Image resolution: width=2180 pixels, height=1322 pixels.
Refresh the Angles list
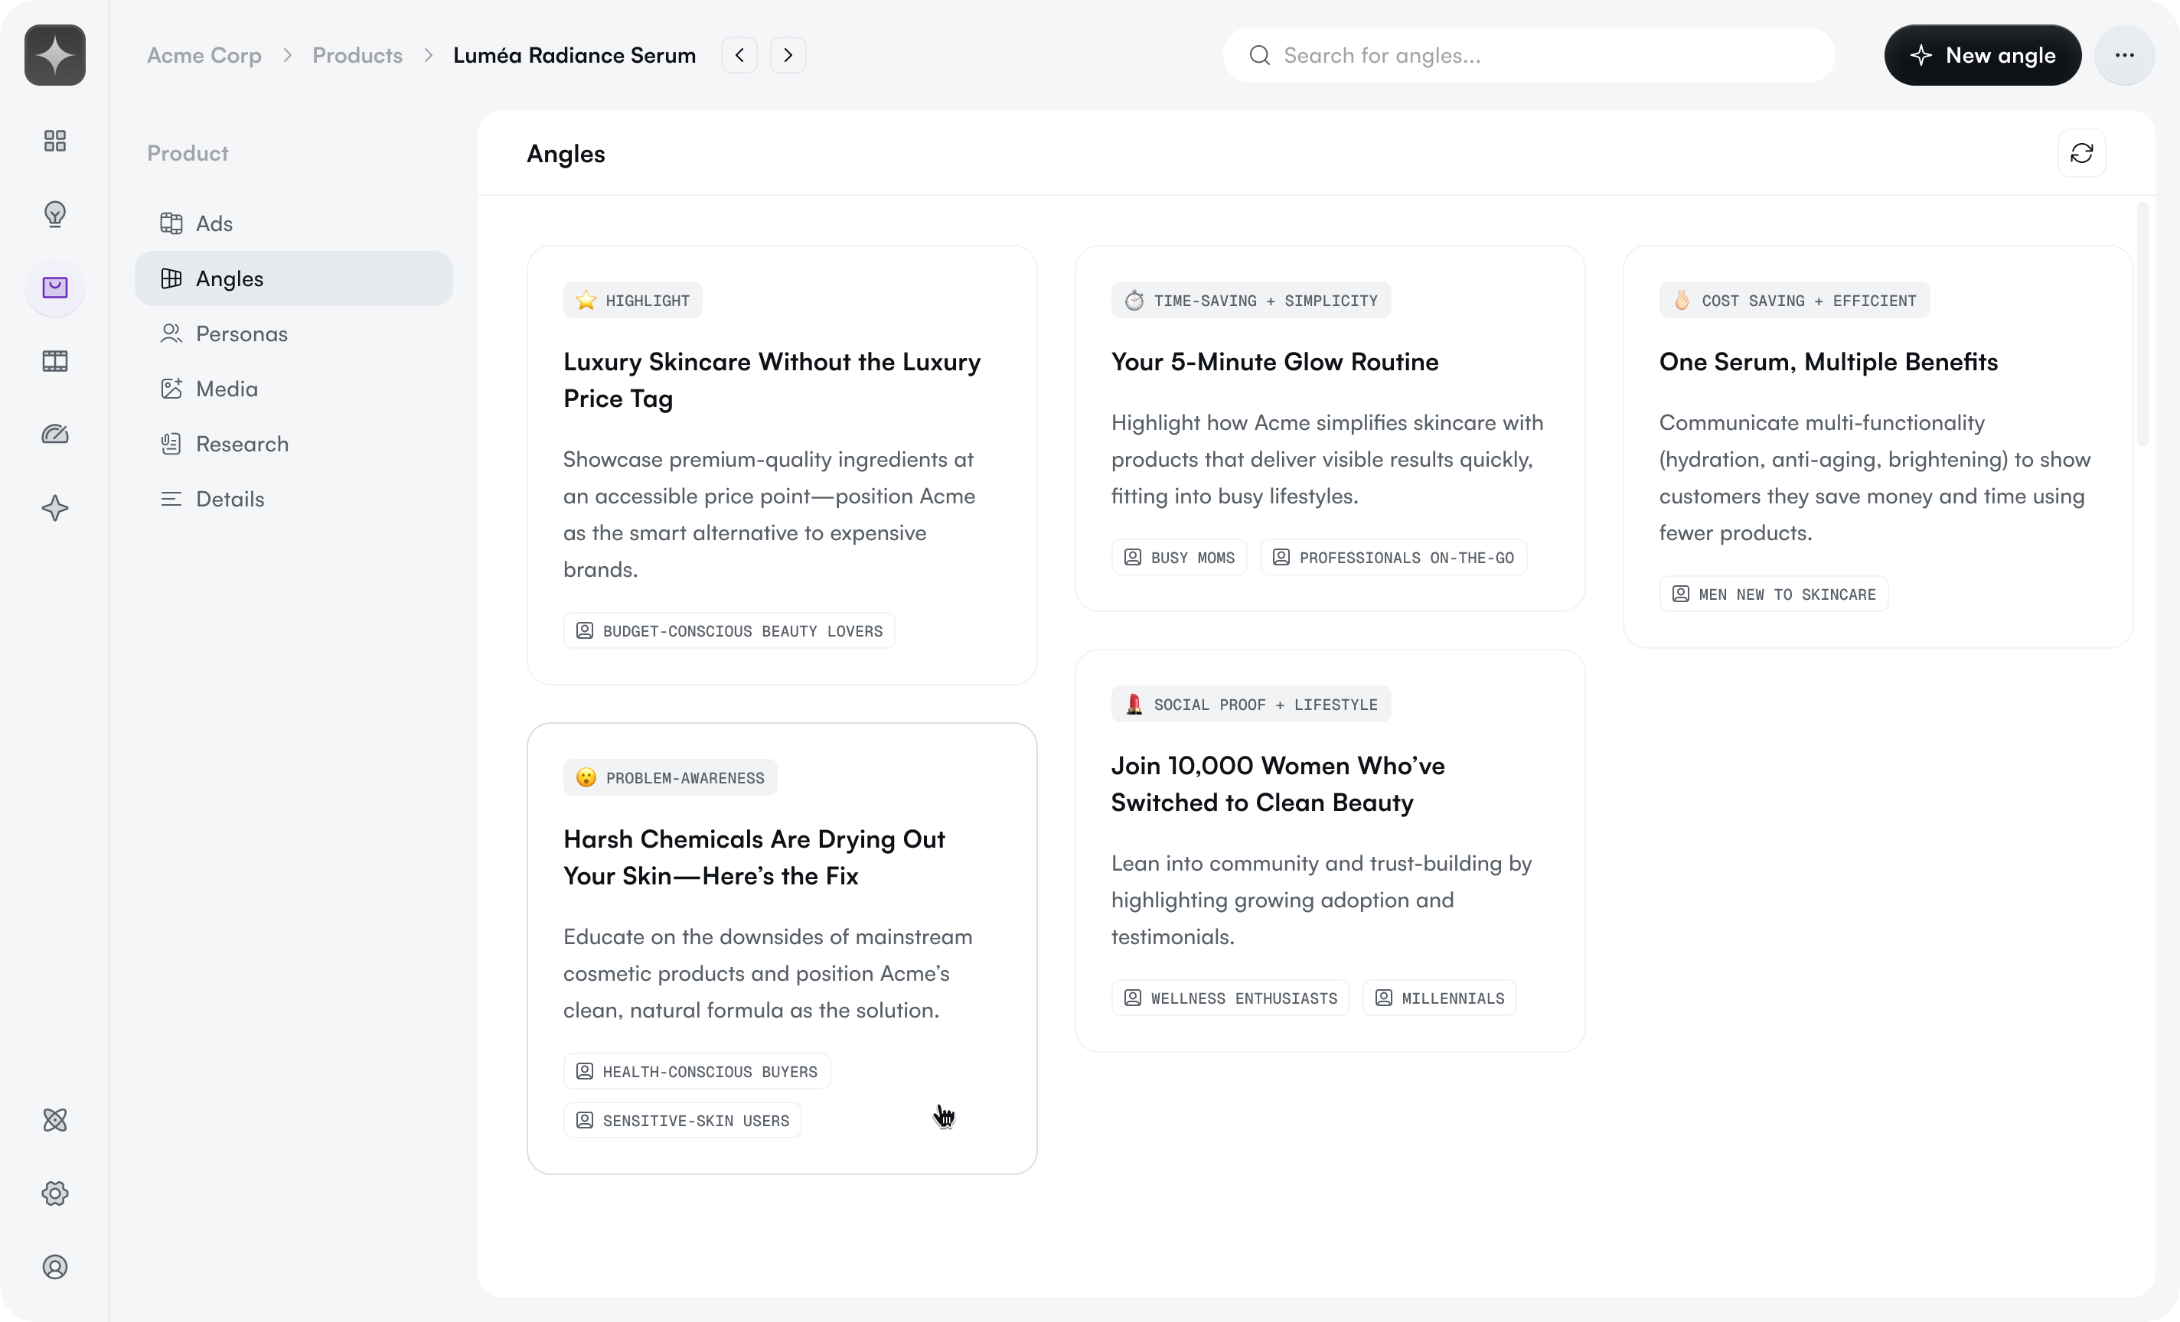pyautogui.click(x=2081, y=153)
